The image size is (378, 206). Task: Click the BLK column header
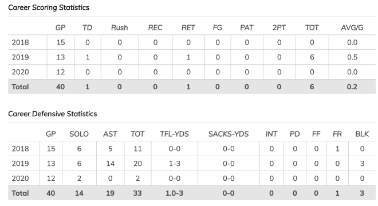[x=362, y=134]
